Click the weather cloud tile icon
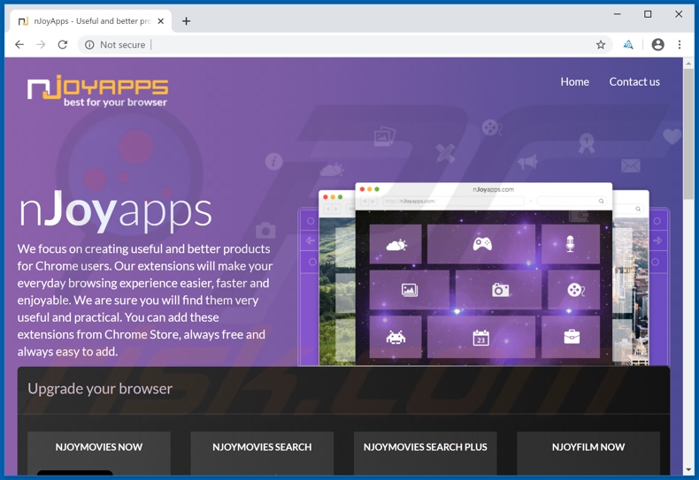Screen dimensions: 699x480 [396, 245]
